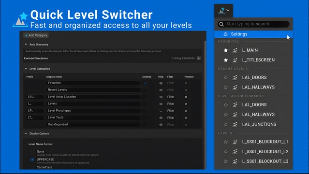This screenshot has width=309, height=174.
Task: Edit the LAL_ prefix field
Action: 35,97
